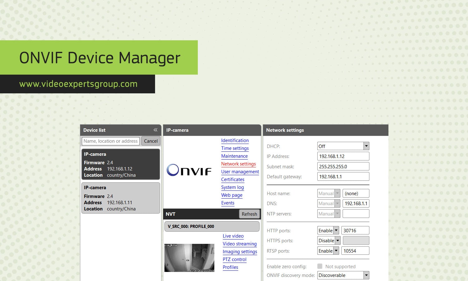The width and height of the screenshot is (468, 281).
Task: Click the Refresh button in NVT bar
Action: (249, 214)
